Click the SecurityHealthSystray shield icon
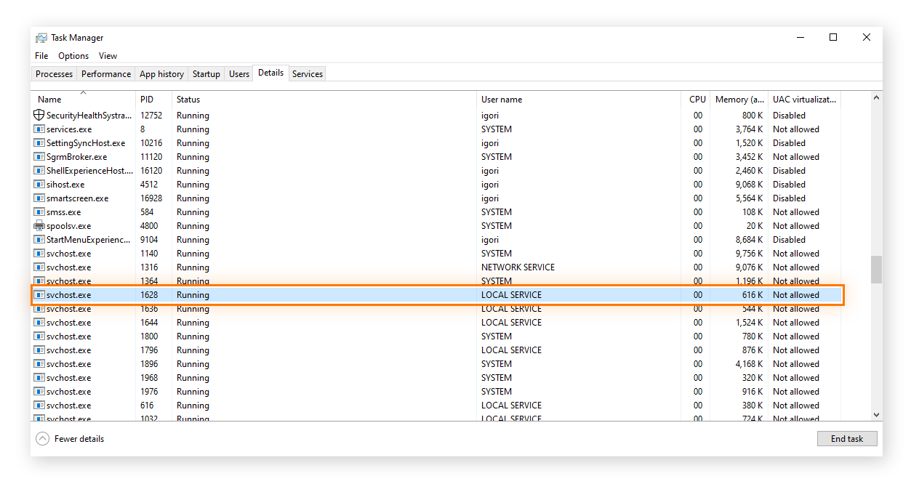Image resolution: width=911 pixels, height=484 pixels. [39, 115]
